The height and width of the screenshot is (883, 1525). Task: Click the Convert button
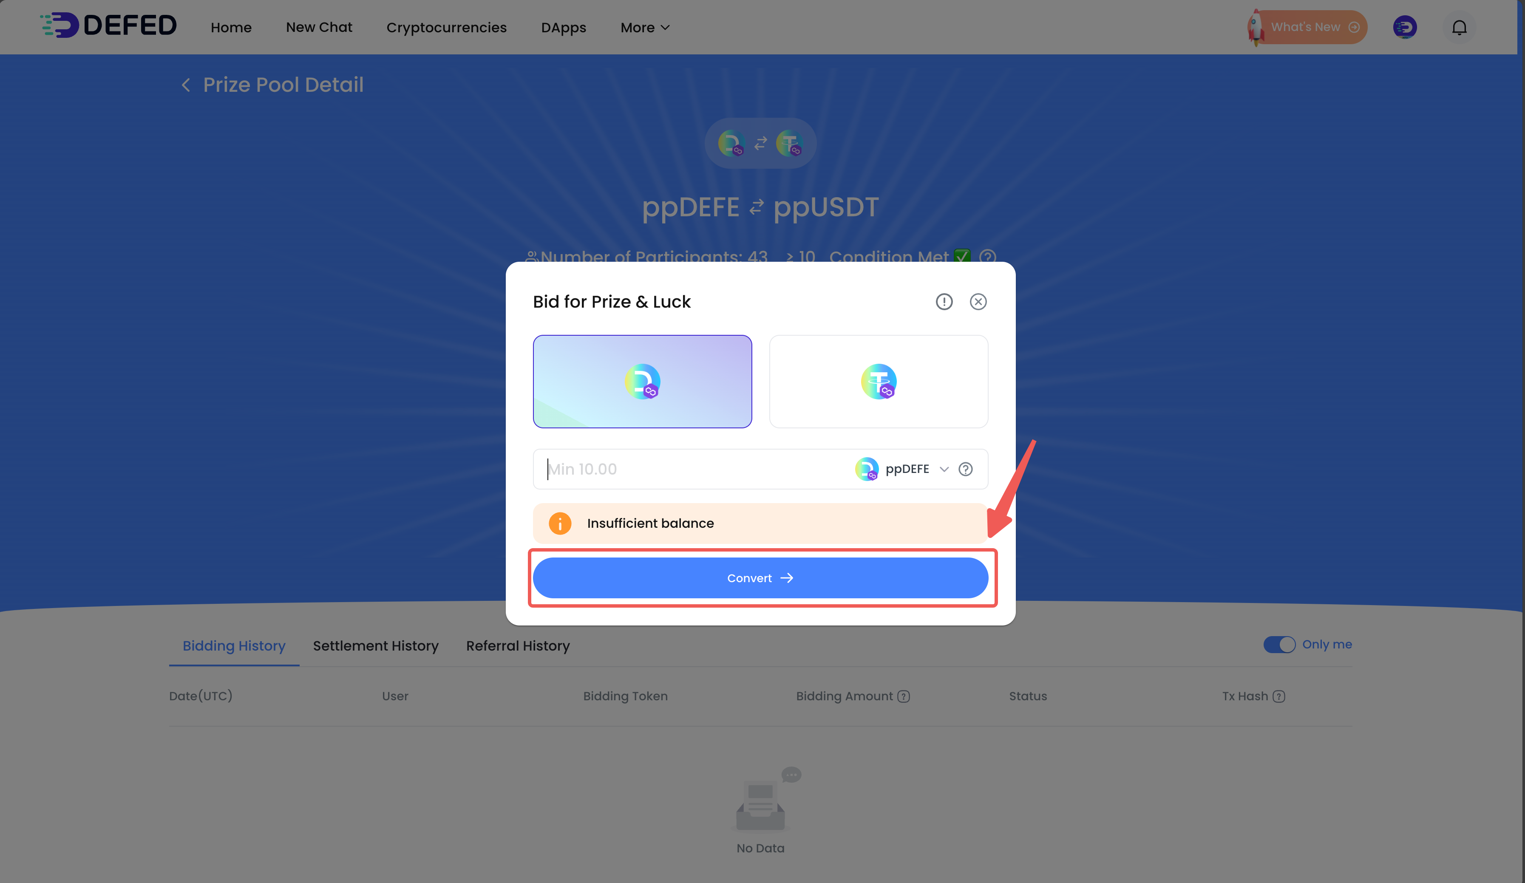point(760,578)
